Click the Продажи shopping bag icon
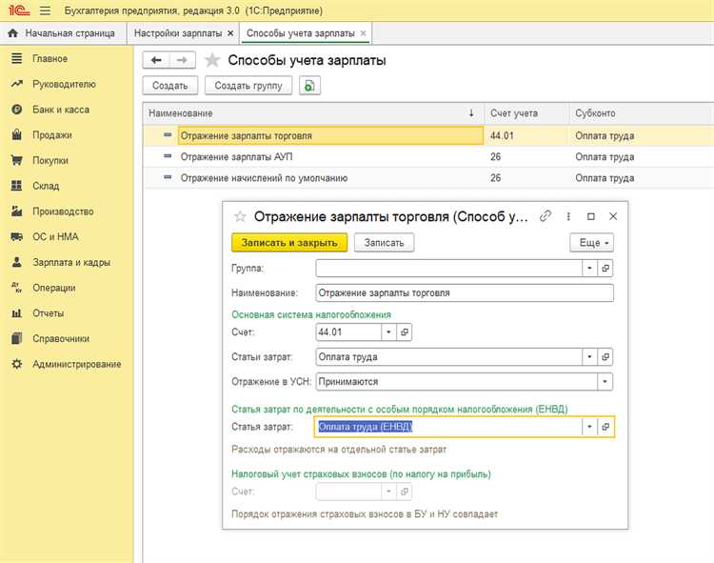 coord(17,135)
